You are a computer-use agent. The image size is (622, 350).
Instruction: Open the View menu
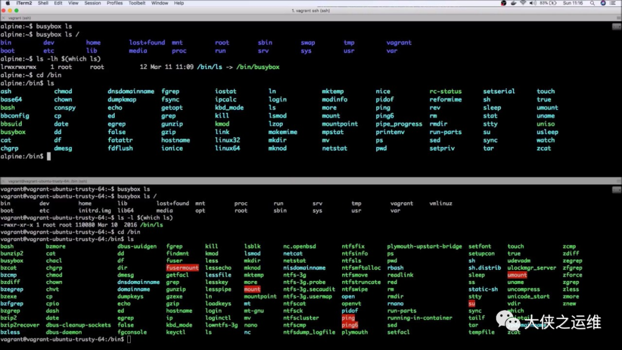pyautogui.click(x=73, y=3)
